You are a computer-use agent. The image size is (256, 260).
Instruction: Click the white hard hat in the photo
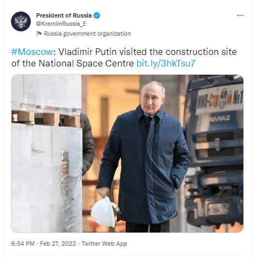point(104,212)
